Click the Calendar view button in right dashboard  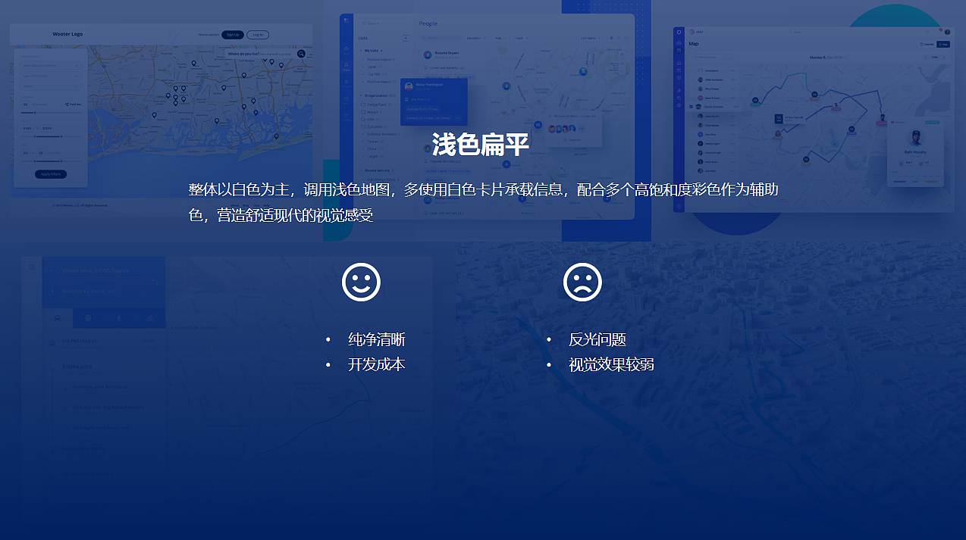click(x=927, y=44)
